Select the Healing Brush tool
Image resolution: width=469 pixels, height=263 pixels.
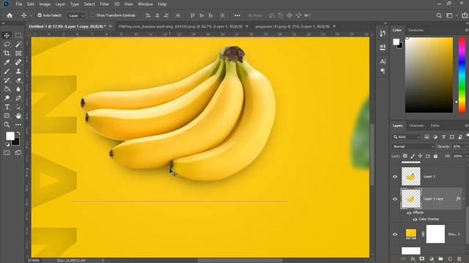tap(18, 62)
